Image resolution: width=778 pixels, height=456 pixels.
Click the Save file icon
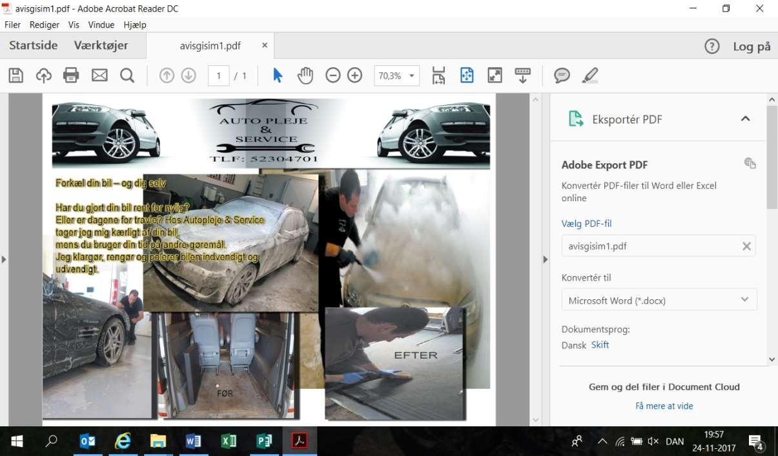[16, 75]
